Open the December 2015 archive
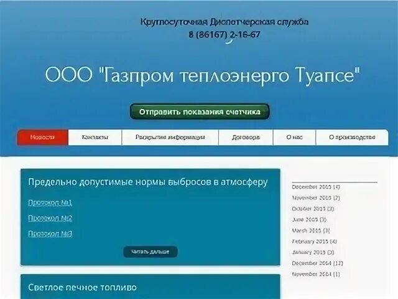Image resolution: width=398 pixels, height=299 pixels. (316, 187)
